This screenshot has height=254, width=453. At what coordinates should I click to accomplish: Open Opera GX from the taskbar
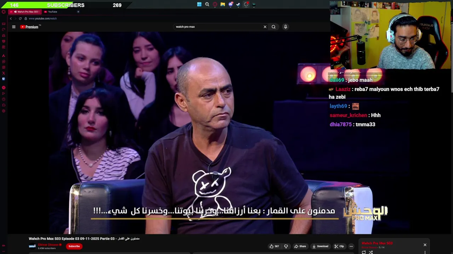(215, 5)
